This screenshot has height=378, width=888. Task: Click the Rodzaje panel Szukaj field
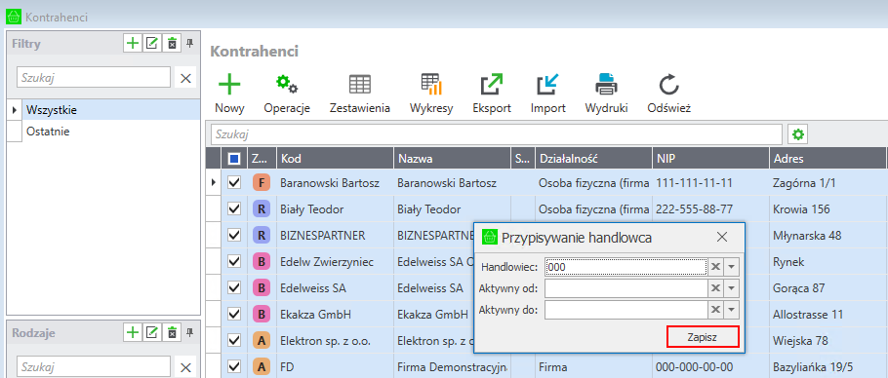(x=94, y=366)
